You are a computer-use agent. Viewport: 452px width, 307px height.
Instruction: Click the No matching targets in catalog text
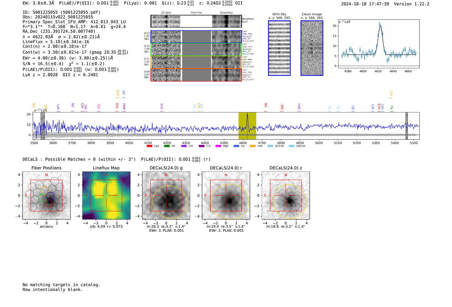(x=61, y=285)
